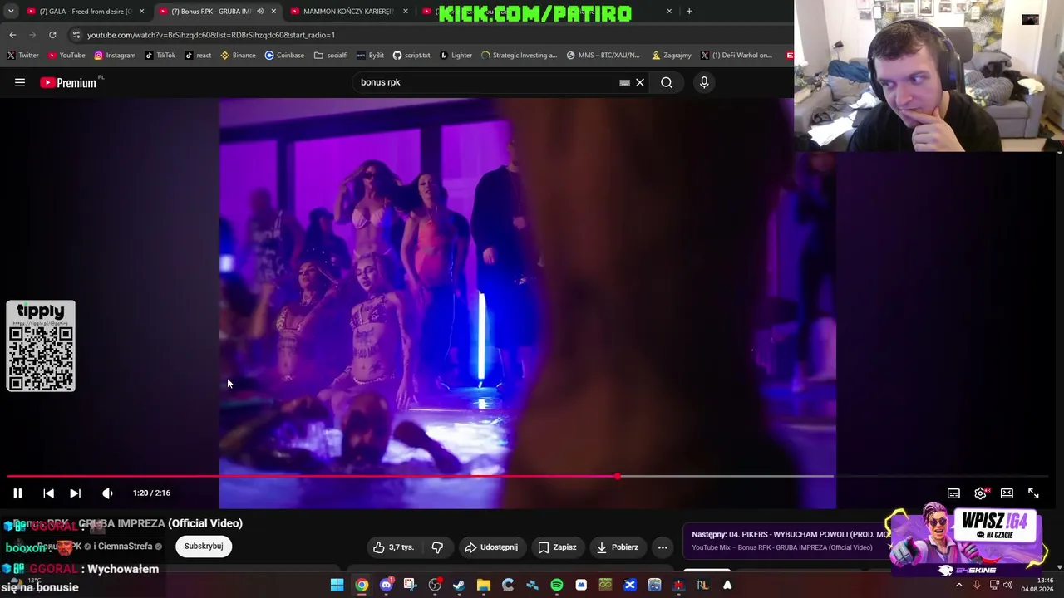Subscribe with the Subskrybuj button

204,547
